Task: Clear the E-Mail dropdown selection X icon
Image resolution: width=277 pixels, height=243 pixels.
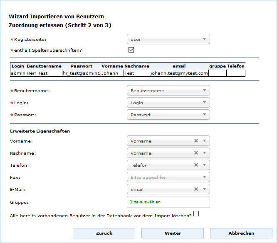Action: pyautogui.click(x=196, y=189)
